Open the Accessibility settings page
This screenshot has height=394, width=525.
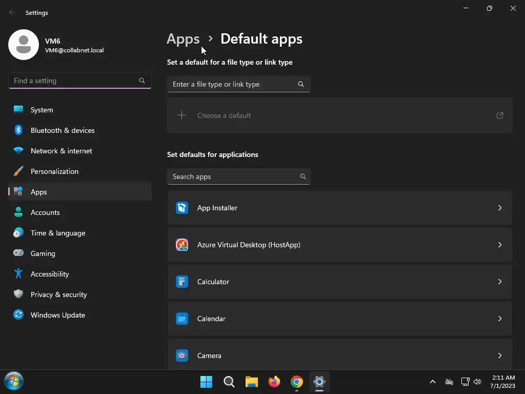click(x=49, y=274)
